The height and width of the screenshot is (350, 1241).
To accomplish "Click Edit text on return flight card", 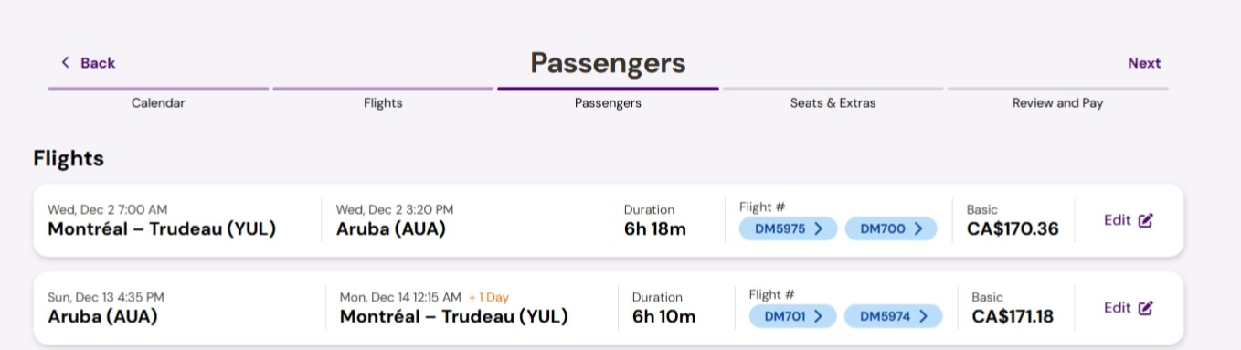I will pyautogui.click(x=1117, y=308).
